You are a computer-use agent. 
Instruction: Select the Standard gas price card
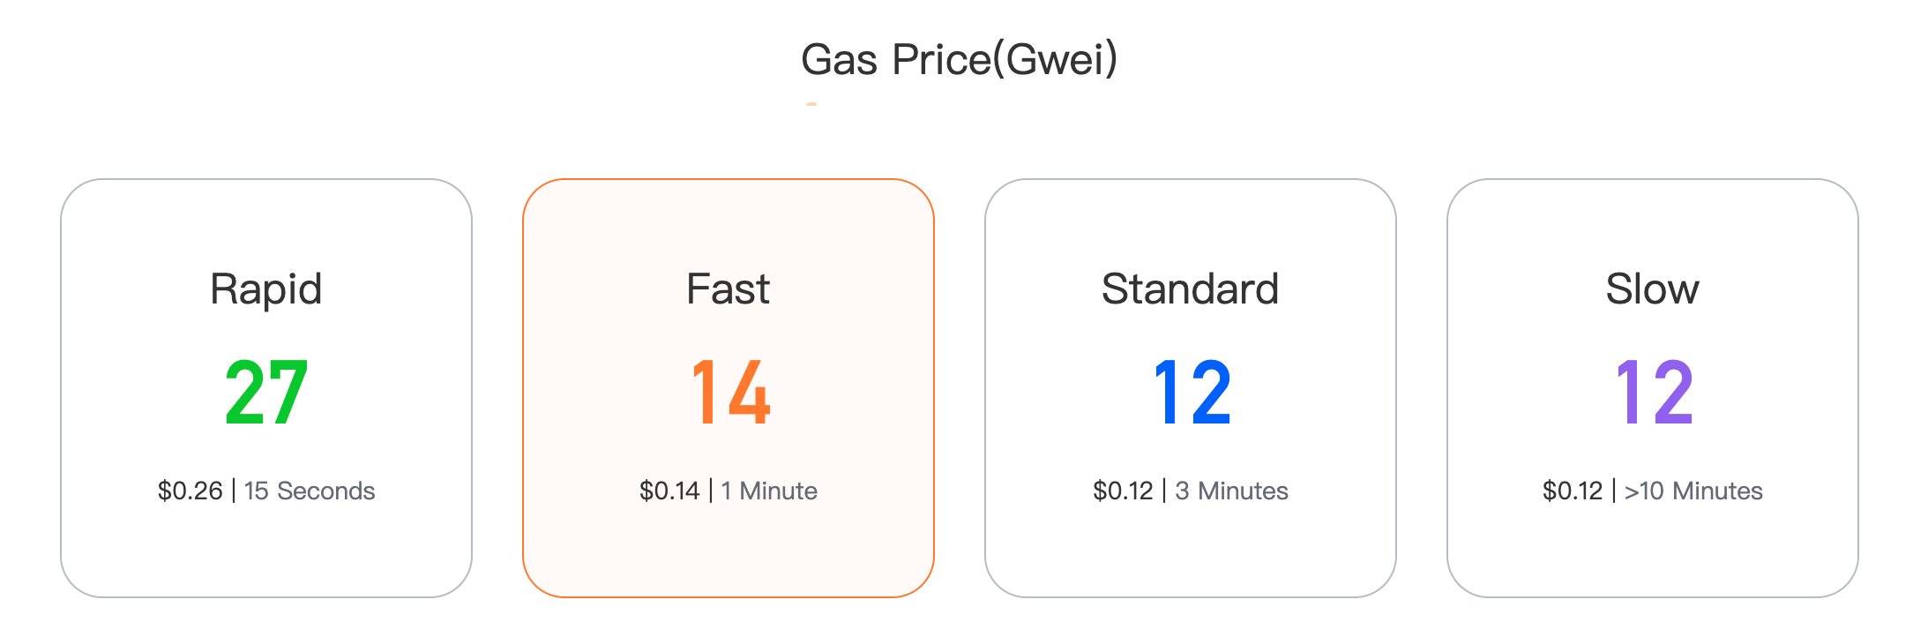1191,388
